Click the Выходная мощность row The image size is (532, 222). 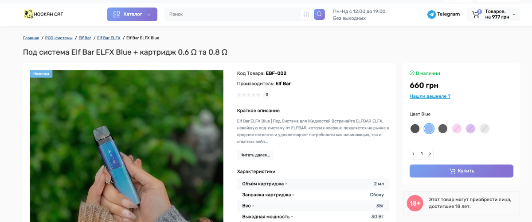(x=313, y=217)
